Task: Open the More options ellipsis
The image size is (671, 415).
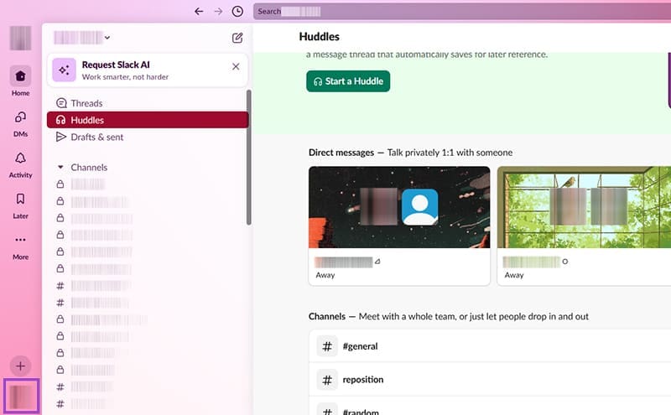Action: click(x=20, y=241)
